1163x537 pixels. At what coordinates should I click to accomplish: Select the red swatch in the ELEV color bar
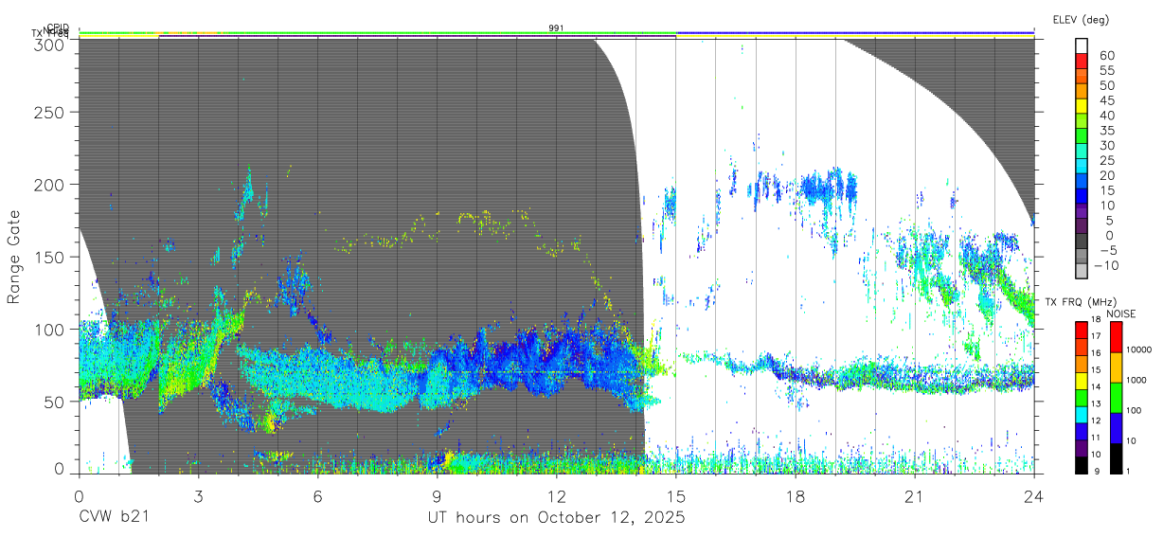point(1082,61)
